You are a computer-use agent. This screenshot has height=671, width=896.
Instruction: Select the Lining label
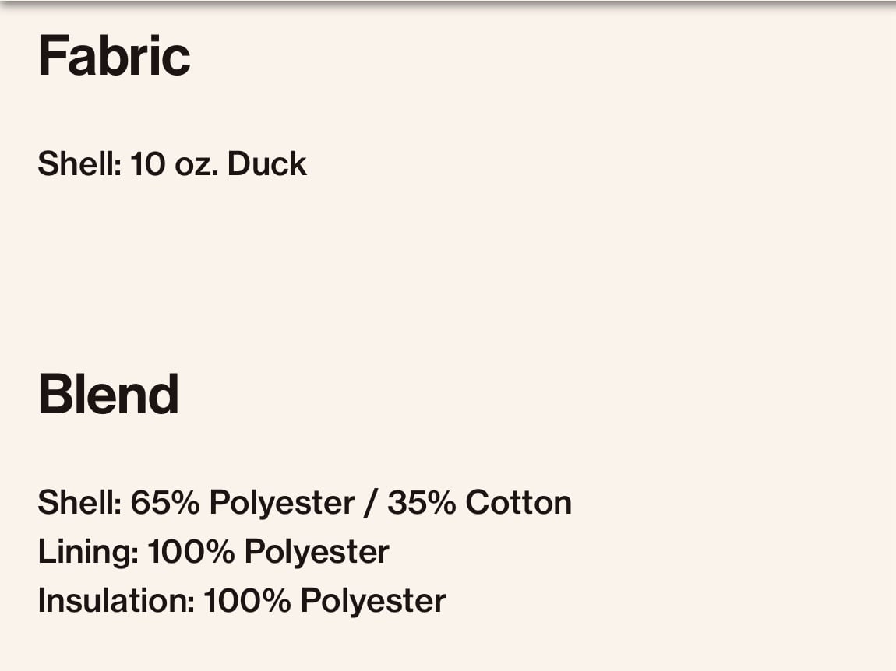click(88, 552)
